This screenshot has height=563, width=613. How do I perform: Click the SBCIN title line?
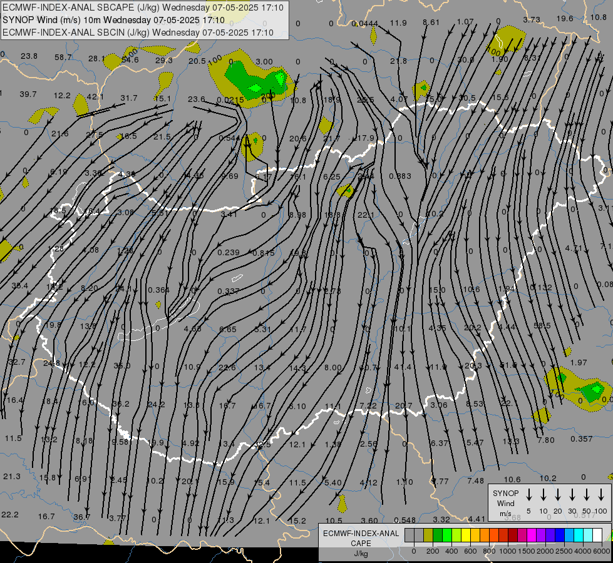138,33
